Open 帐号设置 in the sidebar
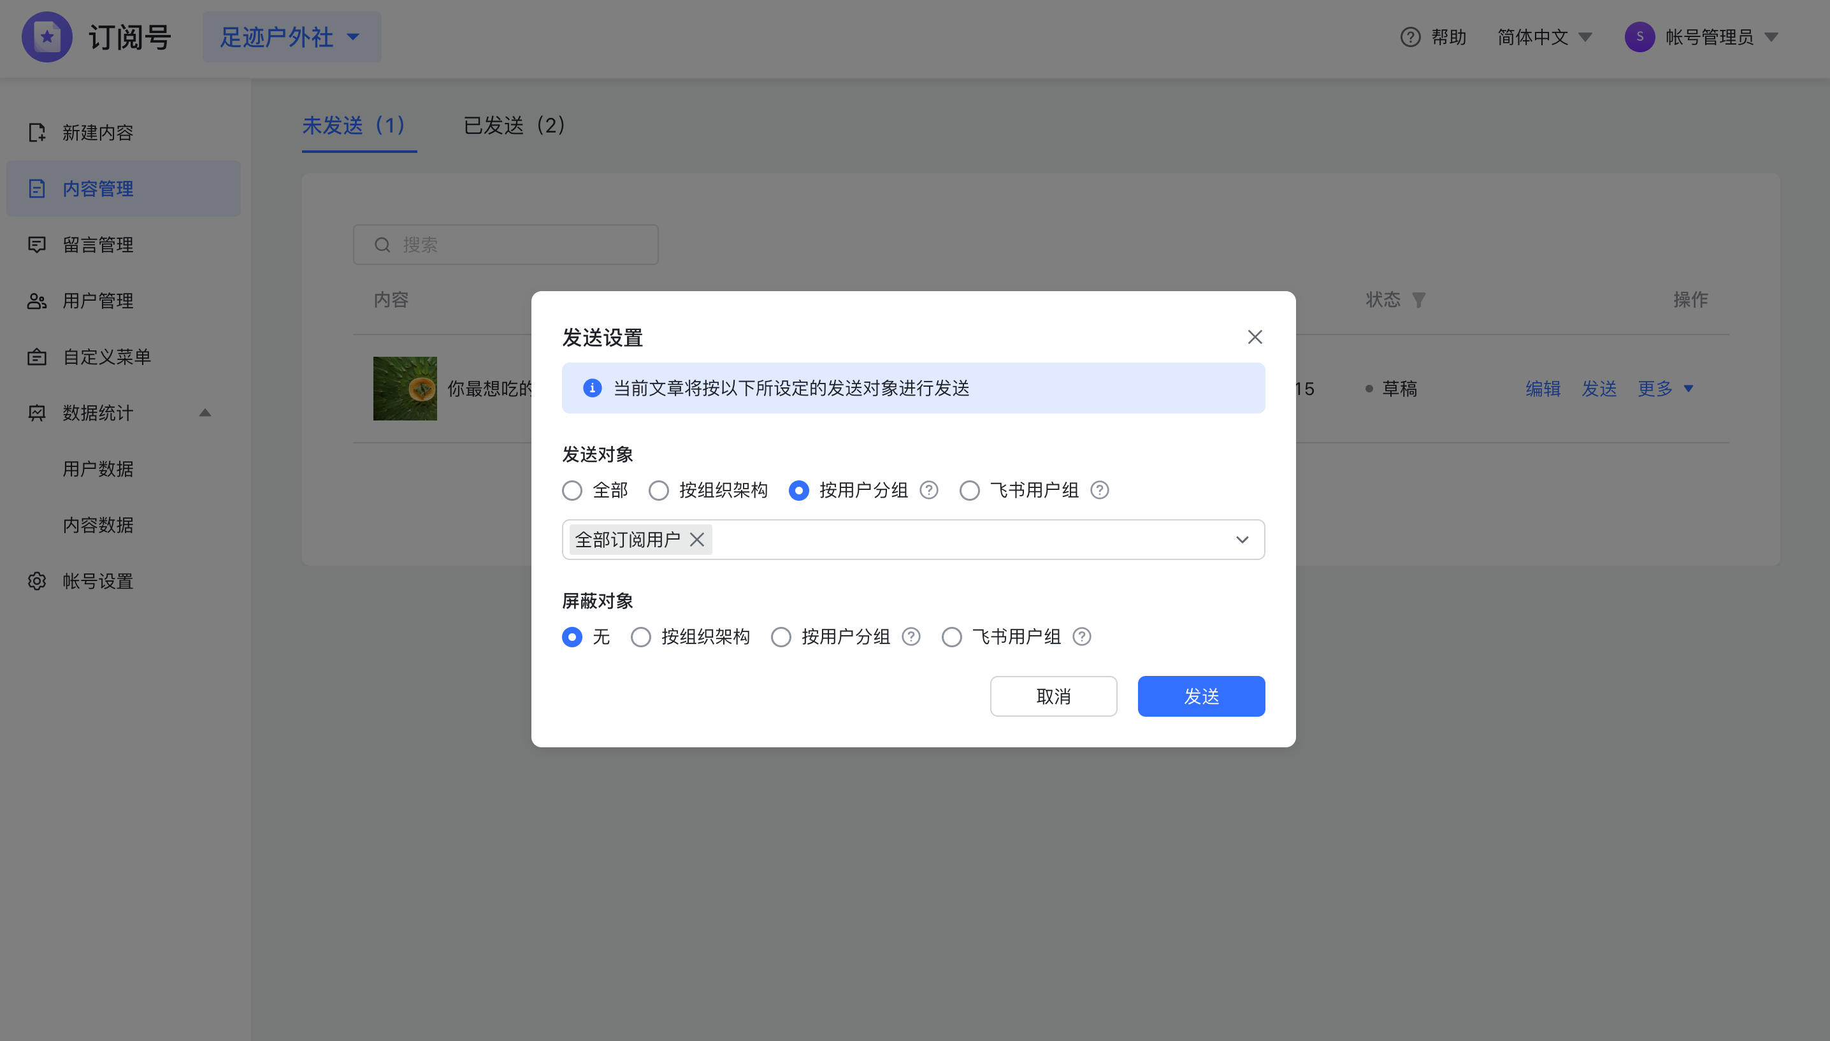Viewport: 1830px width, 1041px height. [x=123, y=581]
